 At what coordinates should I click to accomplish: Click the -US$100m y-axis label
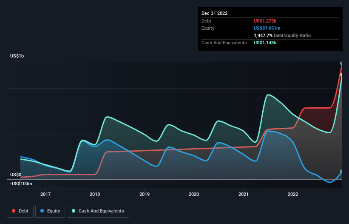21,184
